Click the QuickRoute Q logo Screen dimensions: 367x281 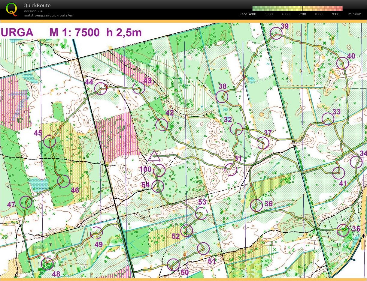[12, 9]
